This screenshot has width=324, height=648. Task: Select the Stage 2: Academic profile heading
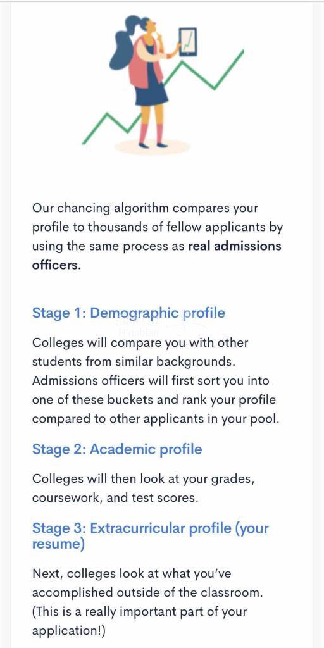coord(117,449)
